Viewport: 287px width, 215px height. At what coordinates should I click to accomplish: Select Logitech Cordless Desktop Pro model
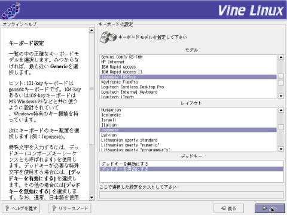coord(188,87)
